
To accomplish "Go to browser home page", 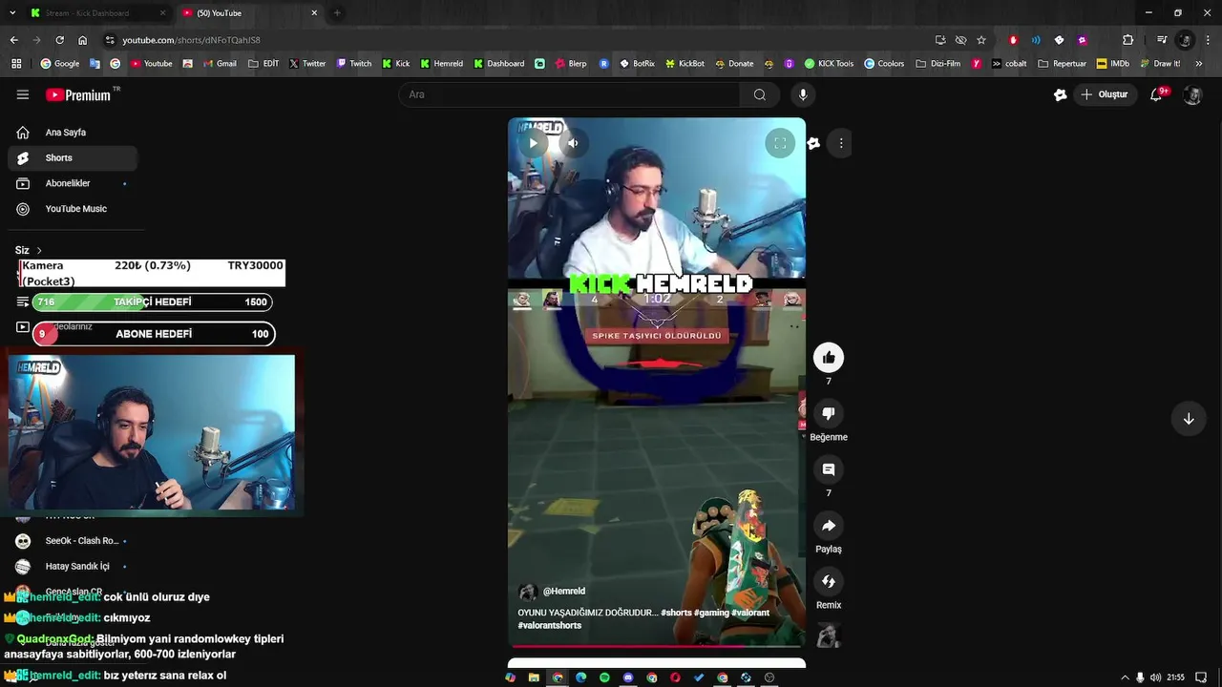I will coord(83,40).
